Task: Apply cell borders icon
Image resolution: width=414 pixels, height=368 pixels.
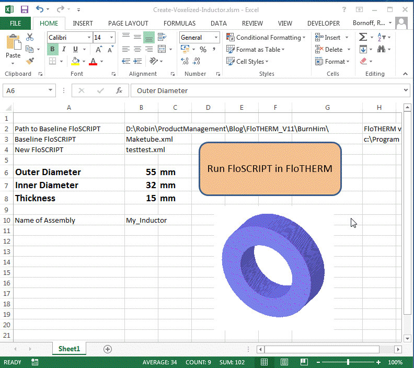Action: 53,61
